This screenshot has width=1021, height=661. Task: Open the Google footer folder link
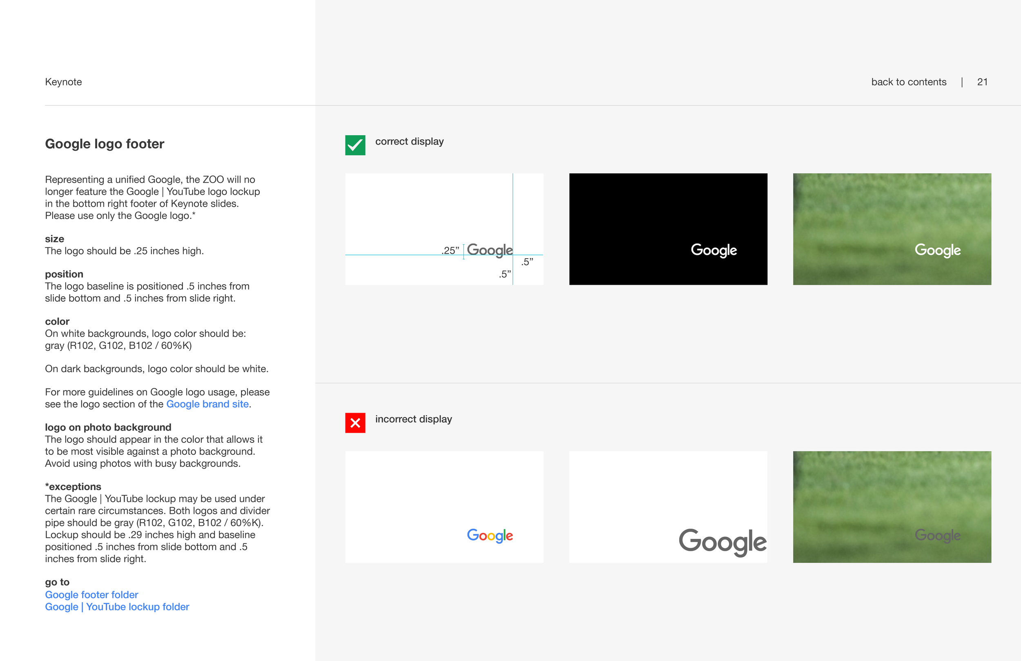pos(91,594)
